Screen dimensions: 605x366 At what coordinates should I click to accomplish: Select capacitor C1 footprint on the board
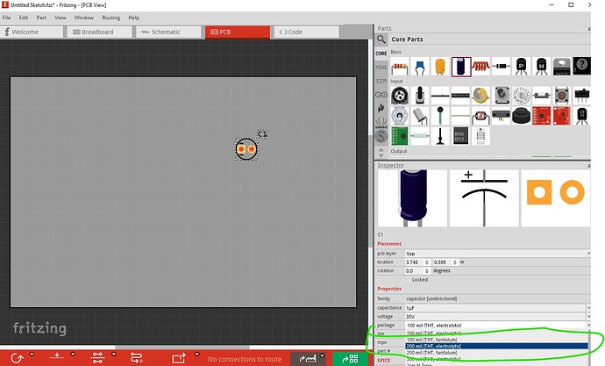(x=246, y=149)
